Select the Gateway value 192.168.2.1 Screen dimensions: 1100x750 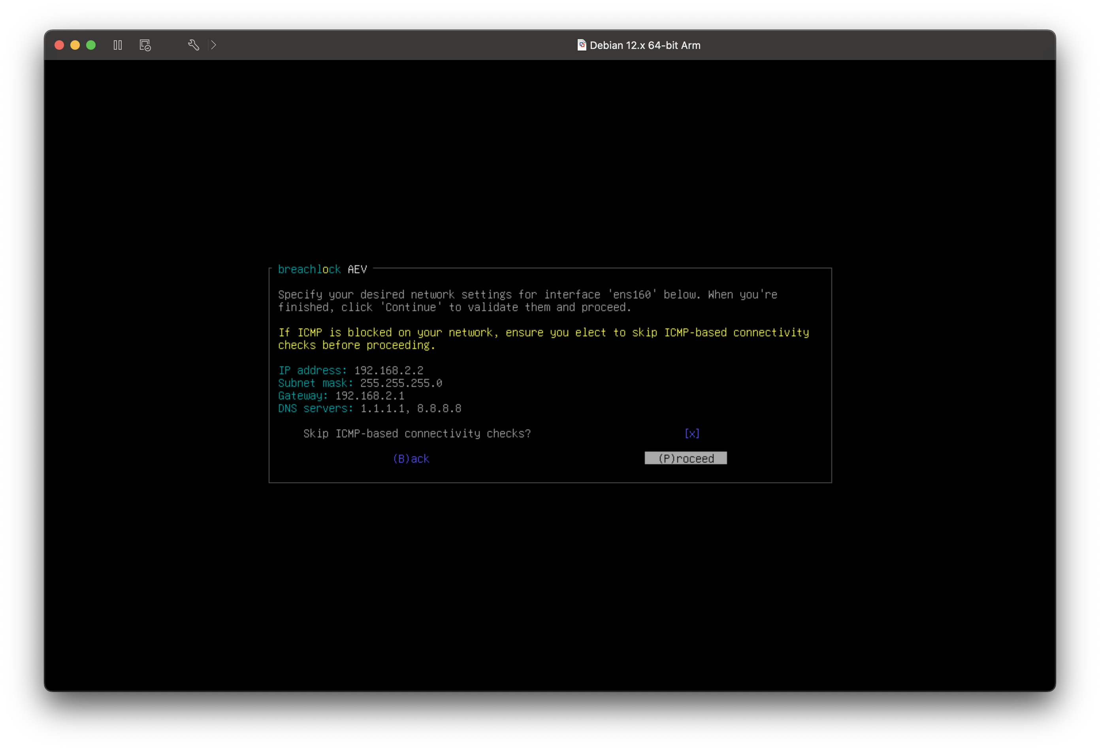(370, 396)
